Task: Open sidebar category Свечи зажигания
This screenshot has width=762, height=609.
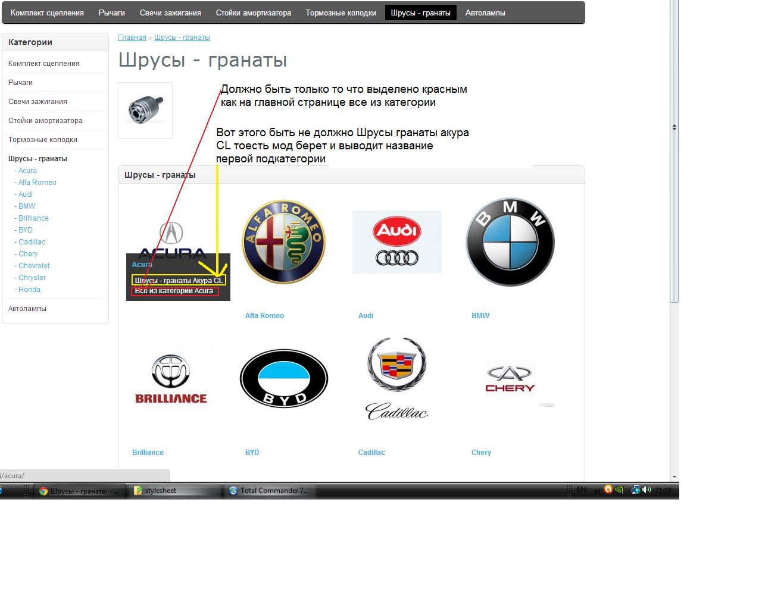Action: tap(38, 102)
